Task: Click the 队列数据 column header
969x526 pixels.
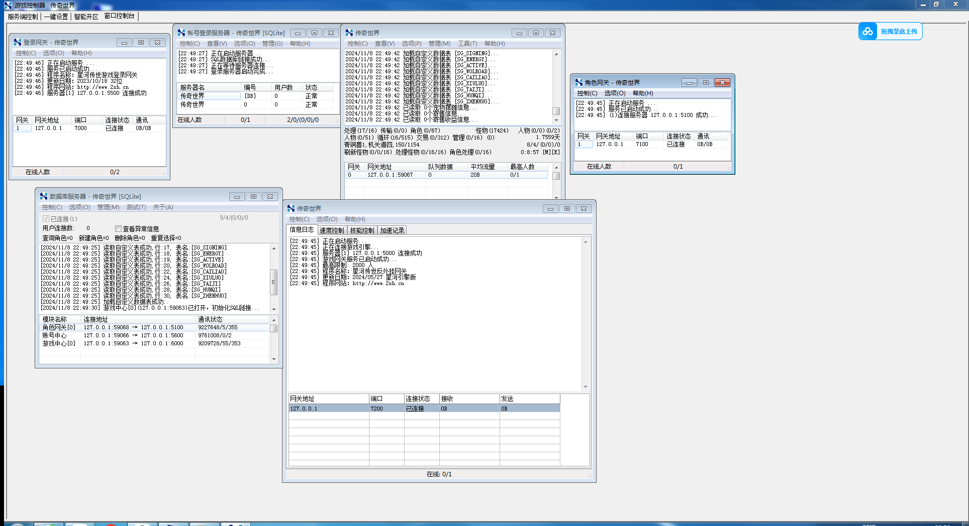Action: pos(446,167)
